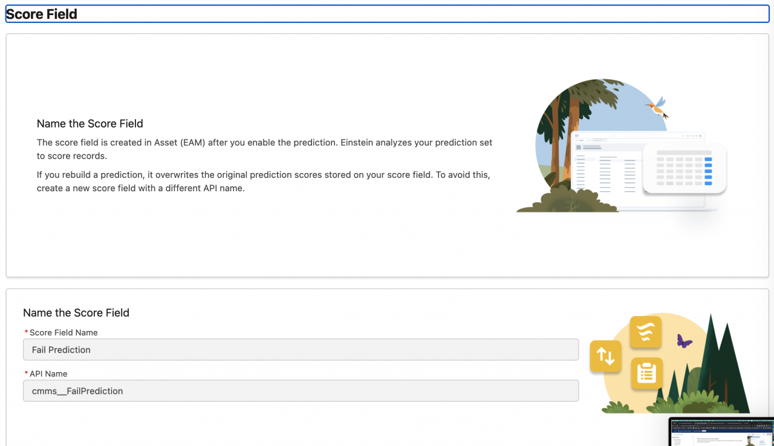This screenshot has width=774, height=446.
Task: Select the Score Field page heading
Action: [x=42, y=14]
